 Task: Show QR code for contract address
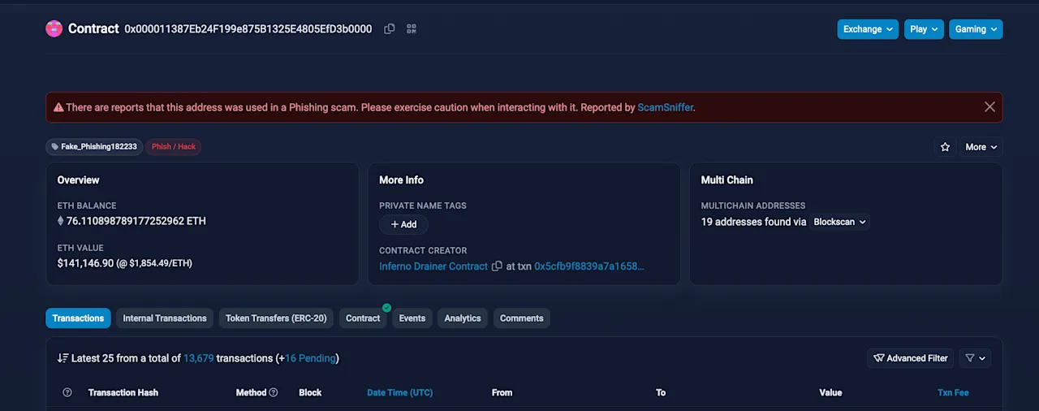(412, 28)
